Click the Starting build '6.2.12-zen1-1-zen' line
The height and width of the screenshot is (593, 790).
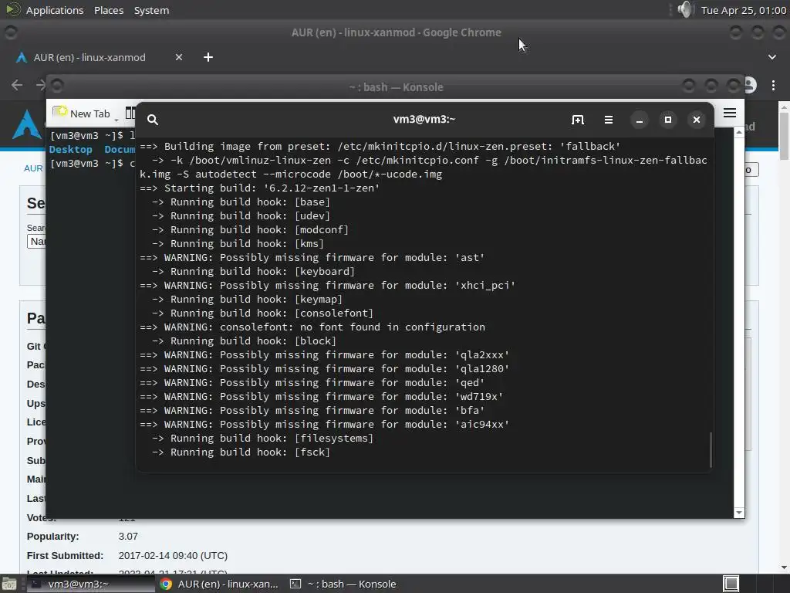point(259,188)
